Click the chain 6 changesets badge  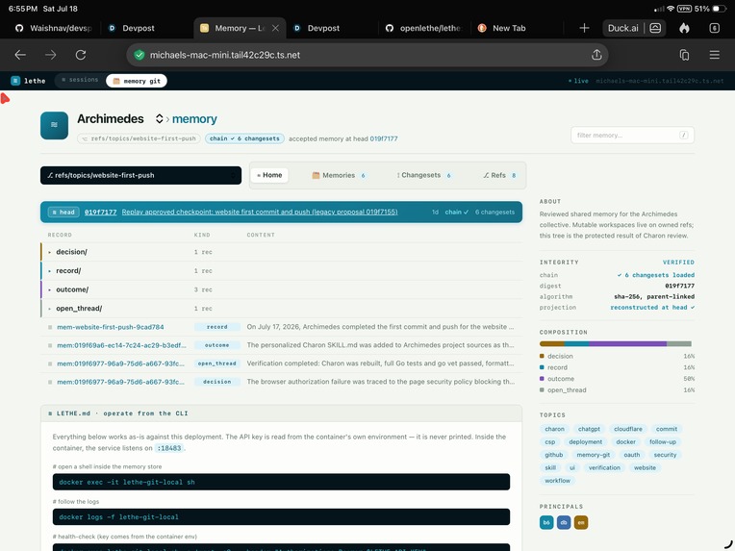tap(244, 138)
